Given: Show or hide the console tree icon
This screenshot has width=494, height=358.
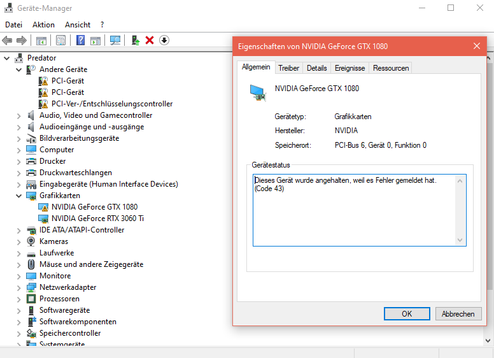Looking at the screenshot, I should point(41,40).
